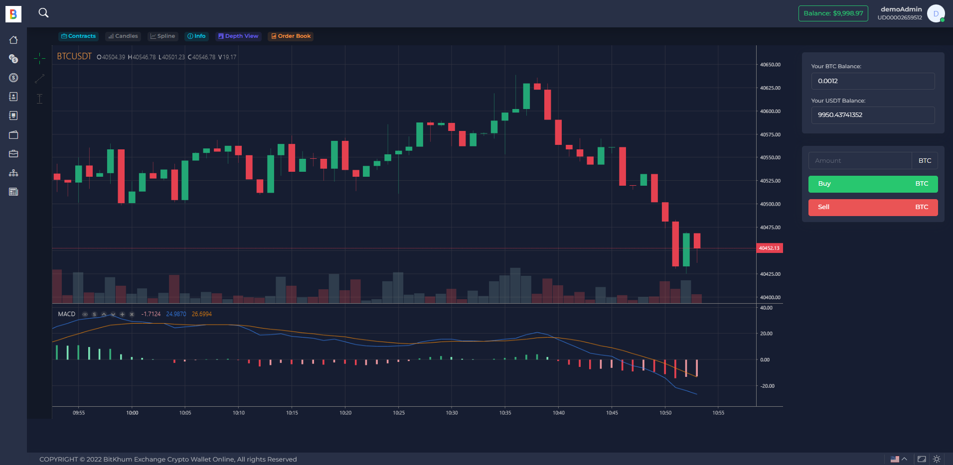Open the calculator icon in the sidebar
Image resolution: width=953 pixels, height=465 pixels.
pos(13,192)
